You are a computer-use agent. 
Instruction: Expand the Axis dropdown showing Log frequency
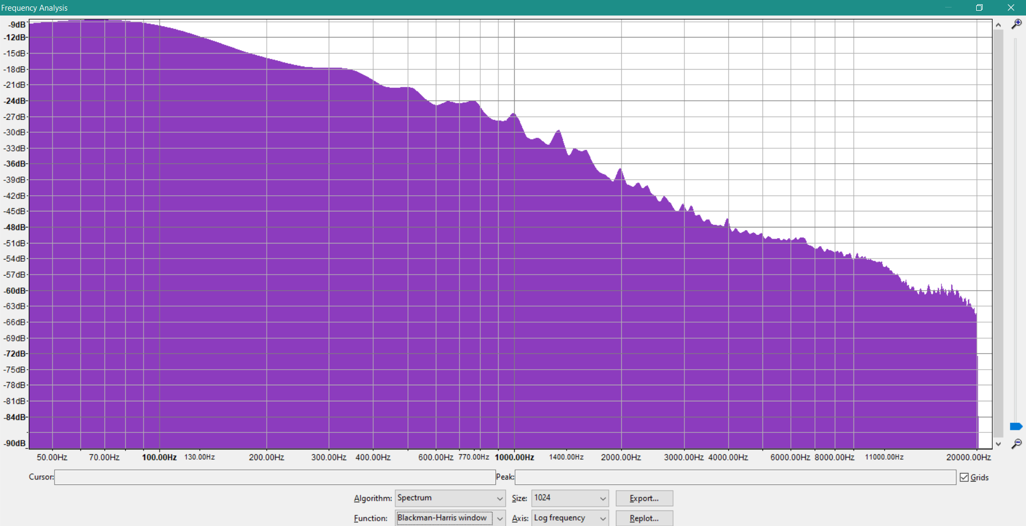click(x=570, y=518)
